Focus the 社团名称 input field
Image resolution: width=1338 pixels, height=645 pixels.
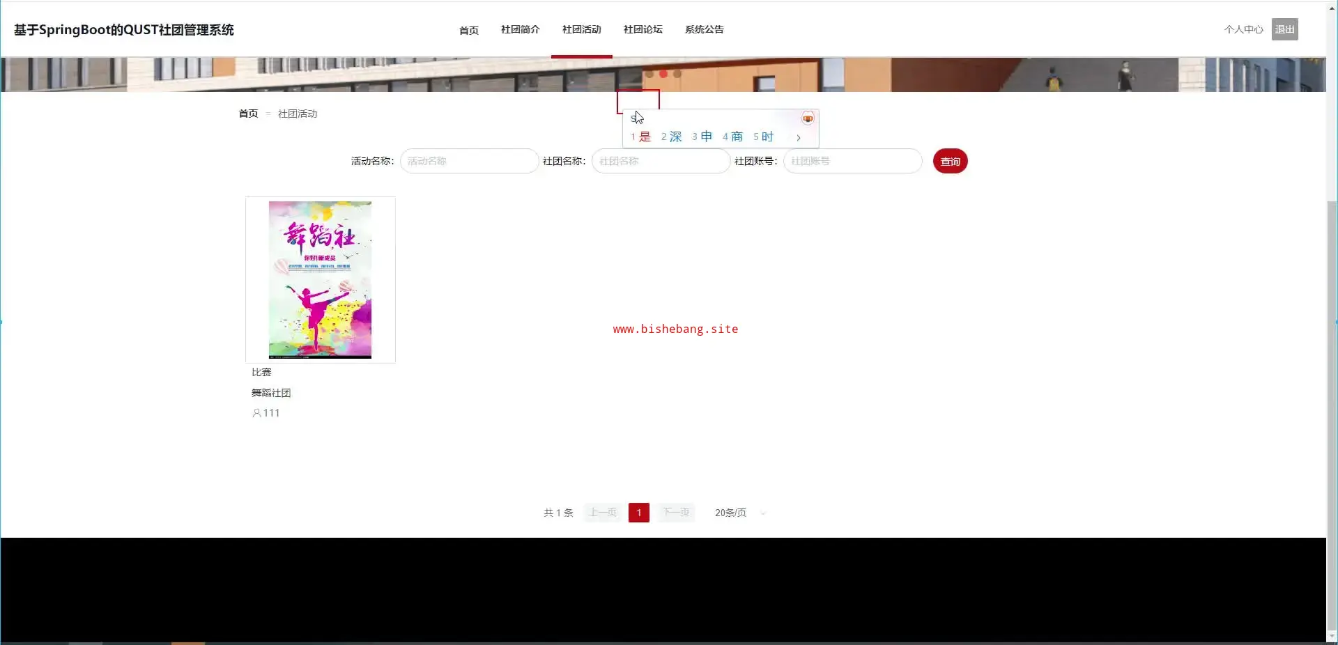[661, 161]
